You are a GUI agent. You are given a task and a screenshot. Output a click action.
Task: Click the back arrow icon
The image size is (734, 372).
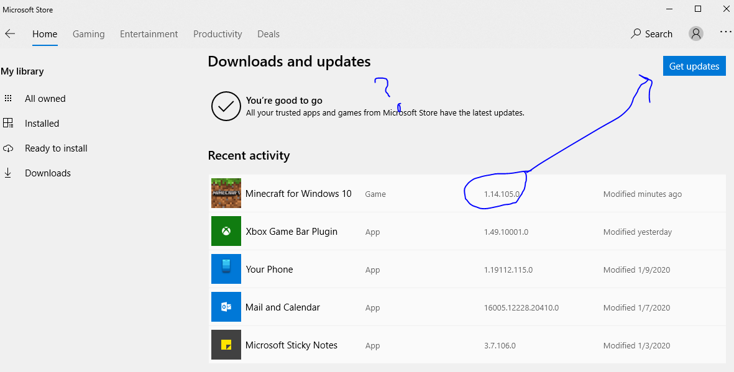point(10,34)
